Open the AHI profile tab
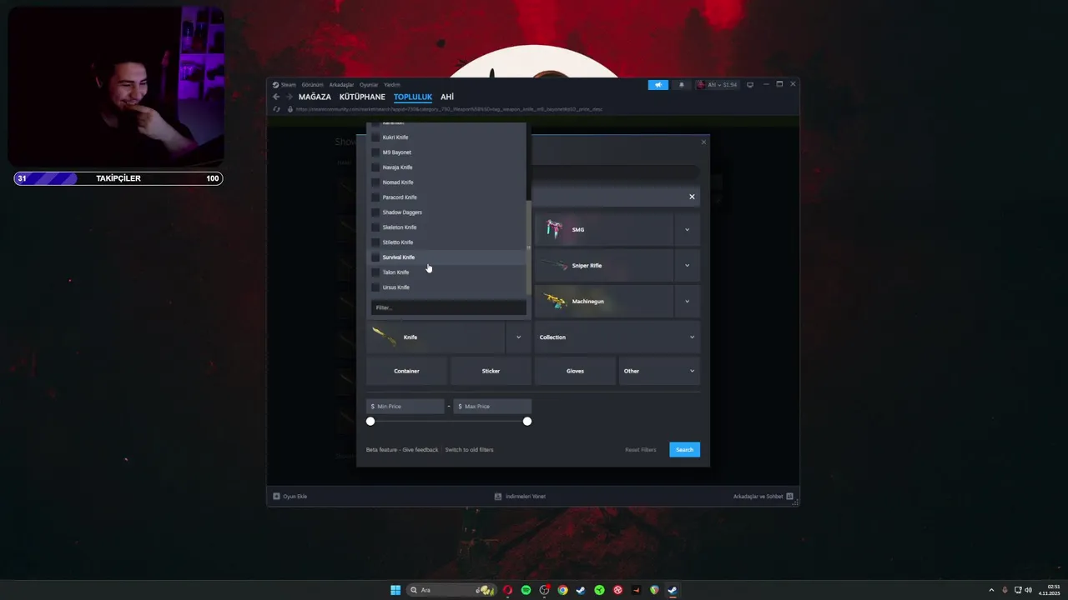This screenshot has height=600, width=1068. [x=447, y=97]
